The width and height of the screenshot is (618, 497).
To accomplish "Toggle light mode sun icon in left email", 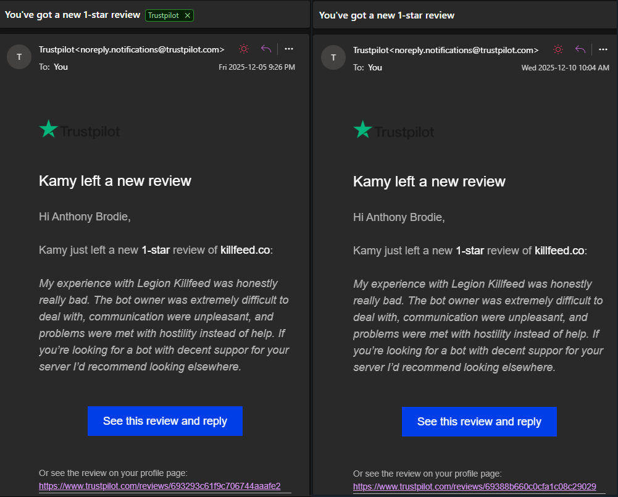I will coord(244,49).
